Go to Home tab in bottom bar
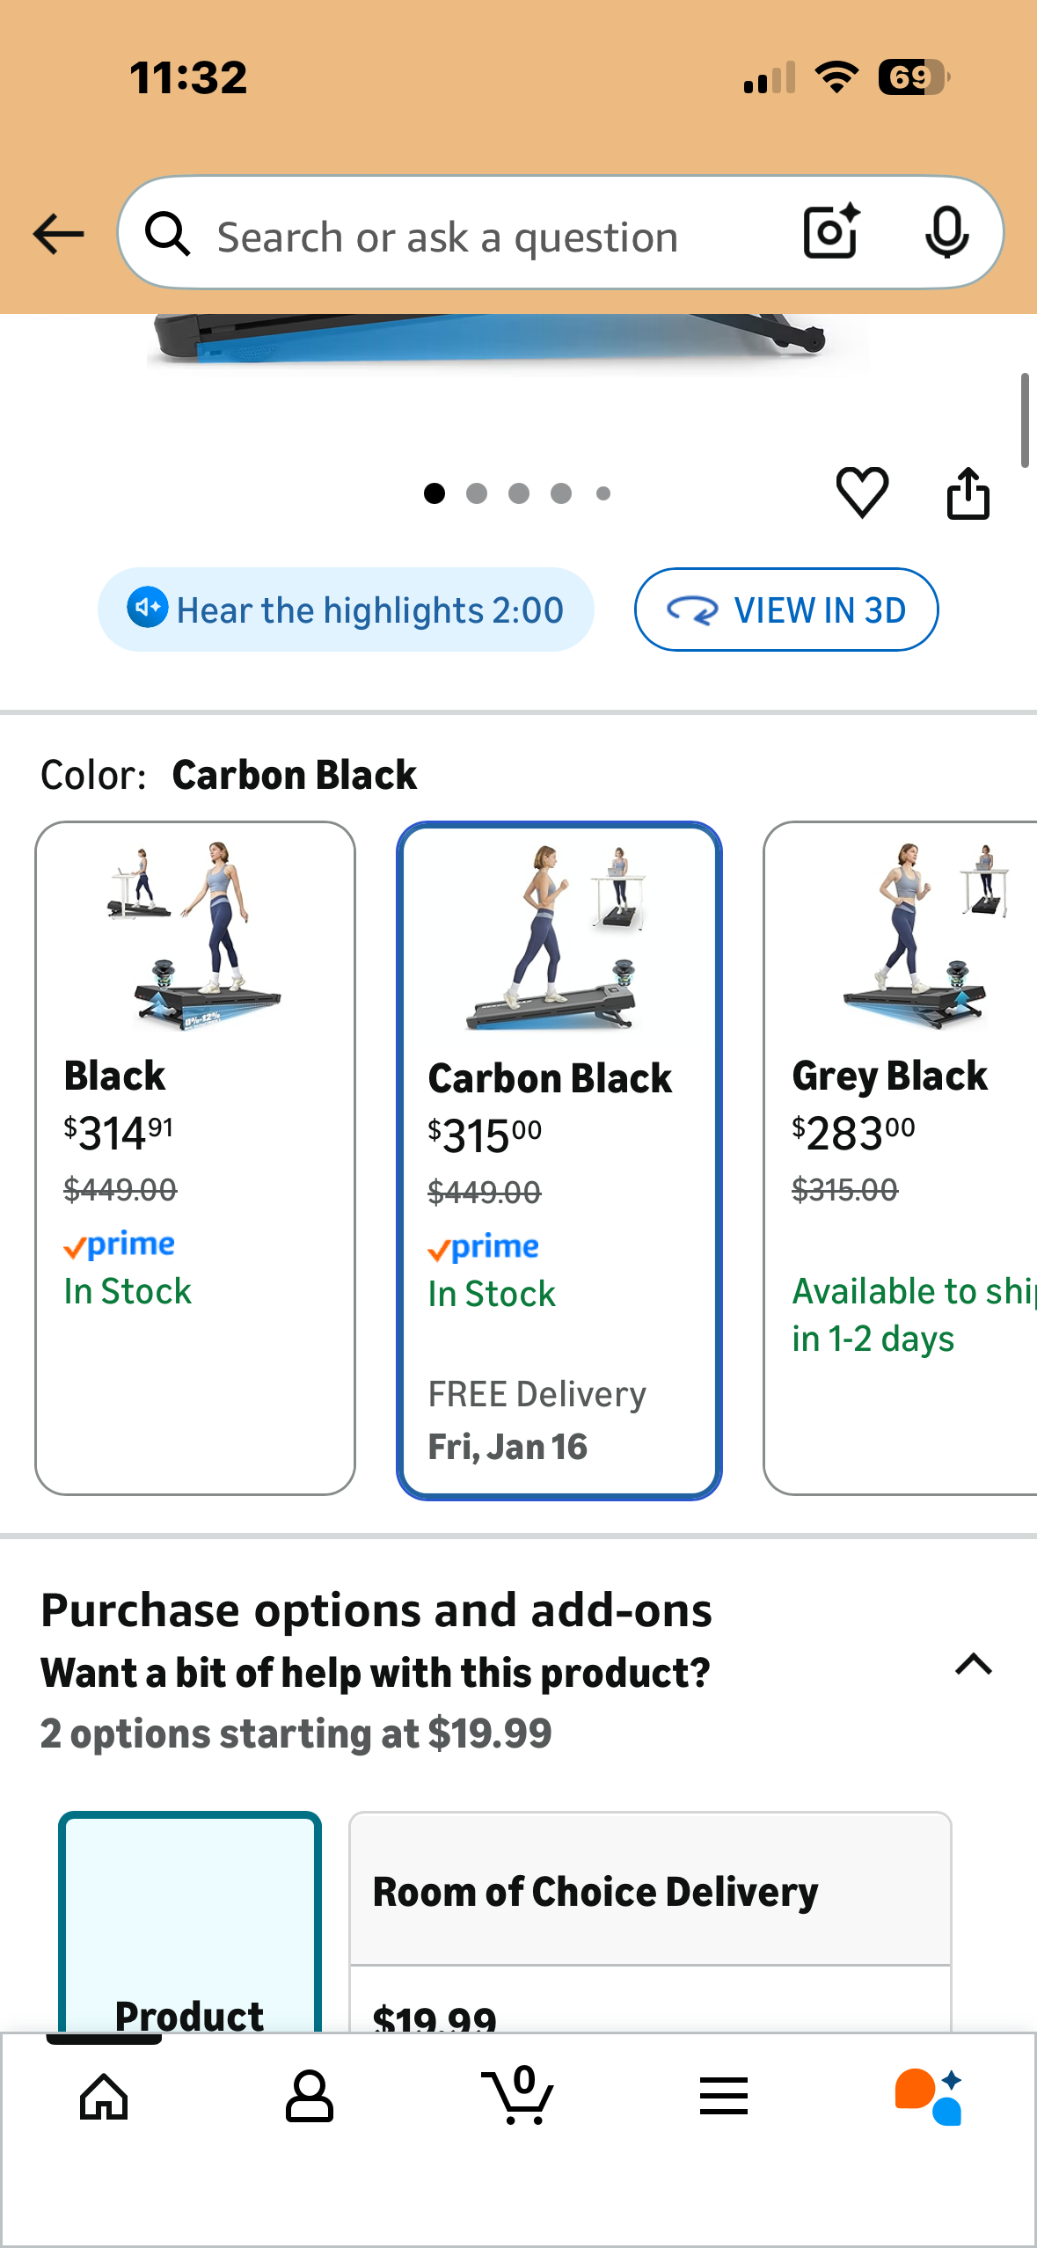 [104, 2097]
